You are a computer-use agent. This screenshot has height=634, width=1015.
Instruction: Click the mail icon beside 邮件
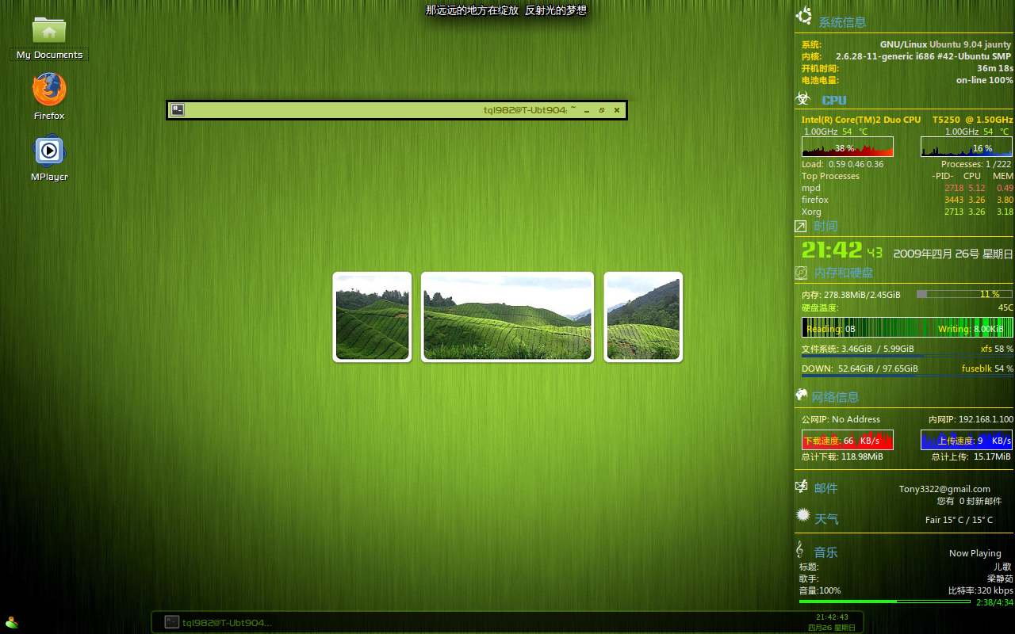802,486
